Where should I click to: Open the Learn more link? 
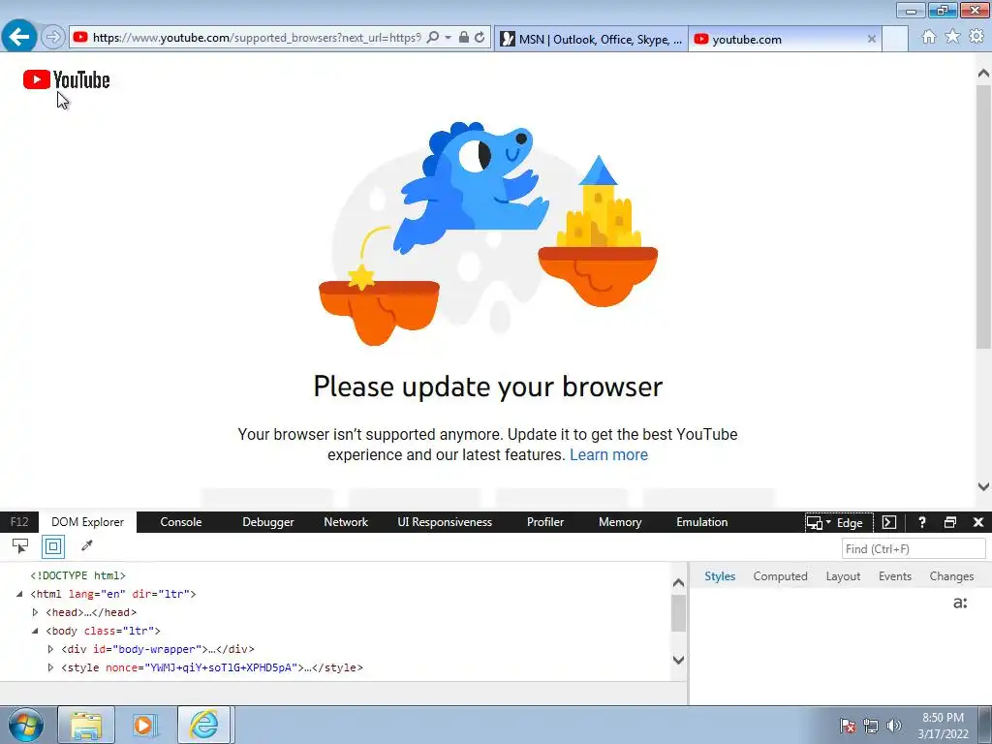click(x=608, y=455)
